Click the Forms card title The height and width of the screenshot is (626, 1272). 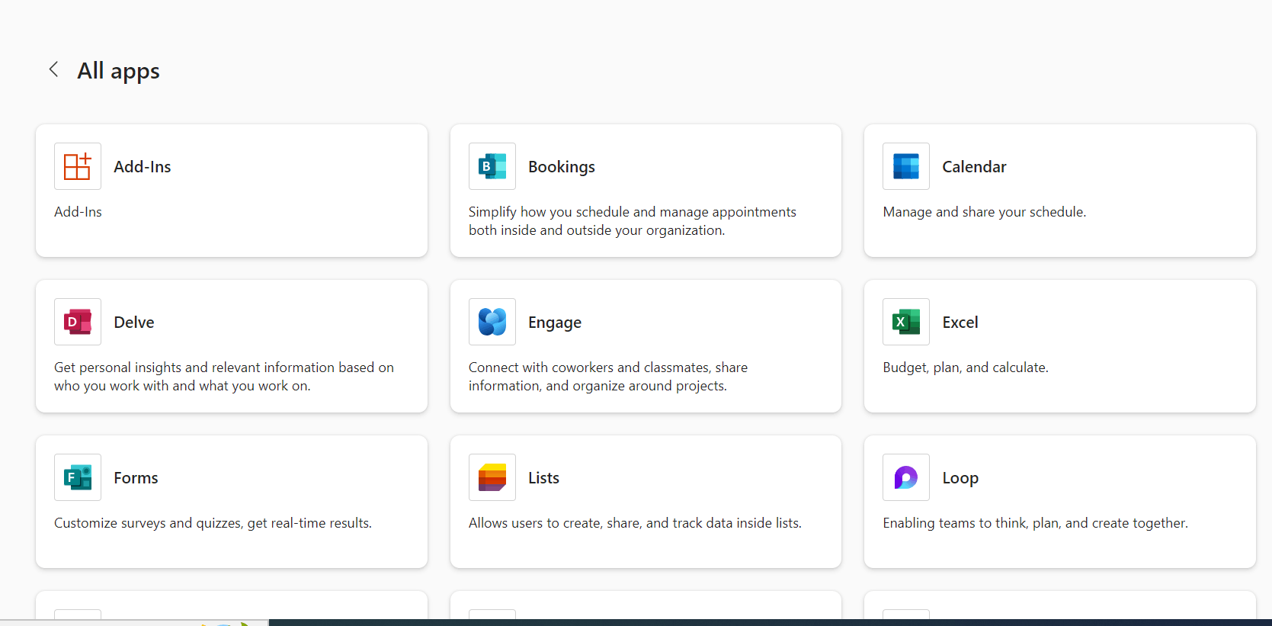(x=136, y=478)
